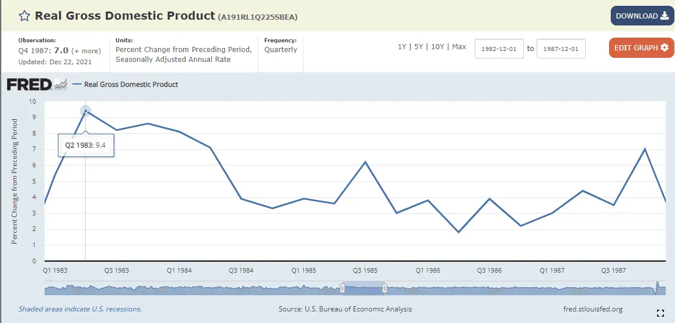The image size is (675, 323).
Task: Click the start date field 1982-12-01
Action: 499,49
